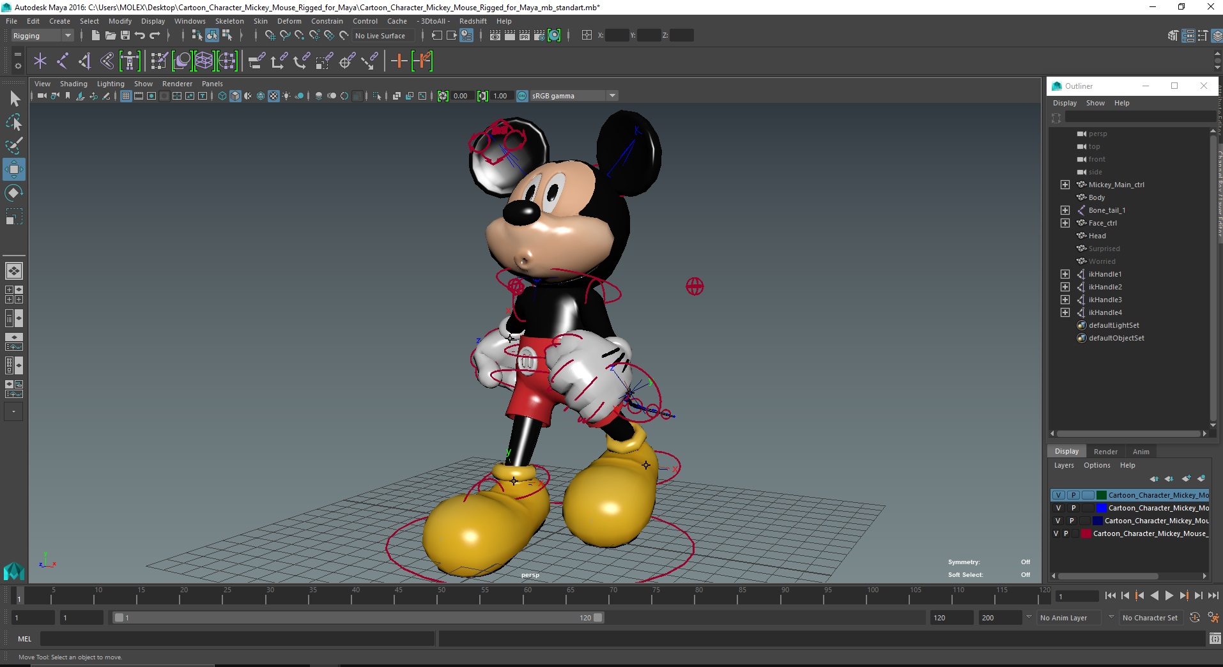1223x667 pixels.
Task: Toggle visibility V of the red layer
Action: [1056, 533]
